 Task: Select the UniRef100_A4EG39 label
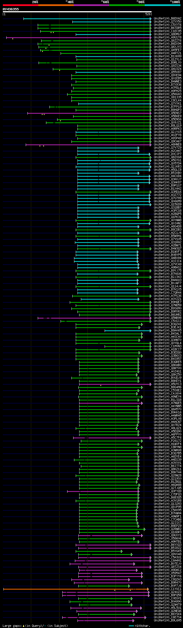168,460
